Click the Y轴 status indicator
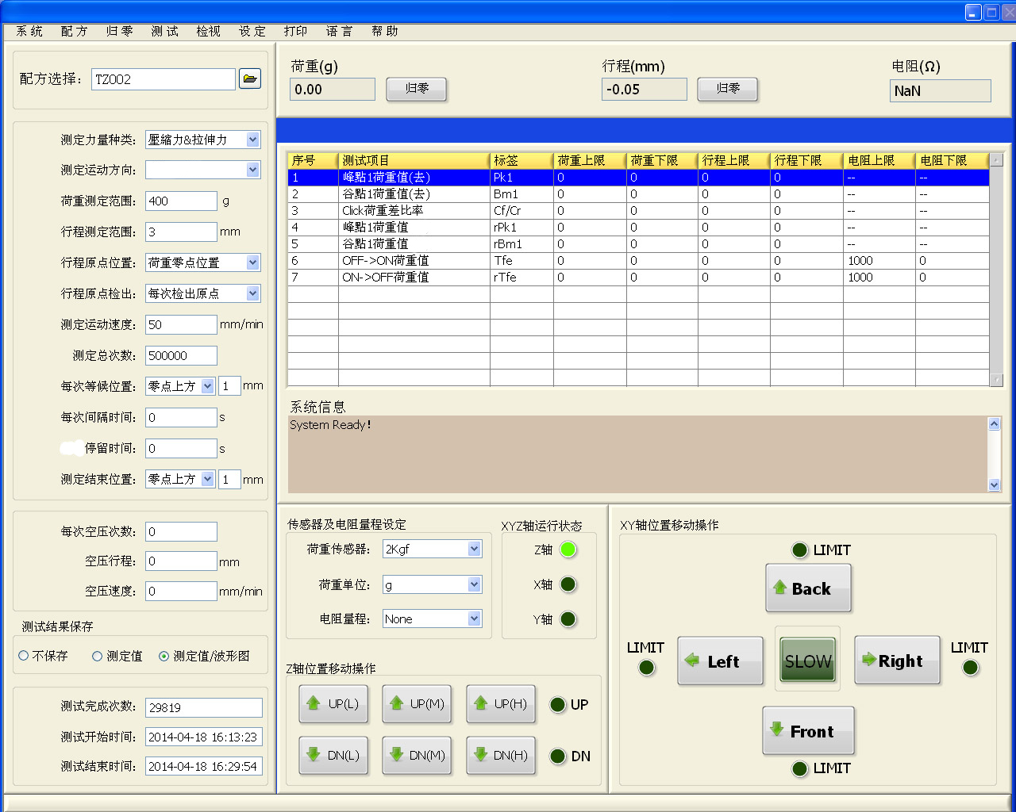The height and width of the screenshot is (812, 1016). 568,619
